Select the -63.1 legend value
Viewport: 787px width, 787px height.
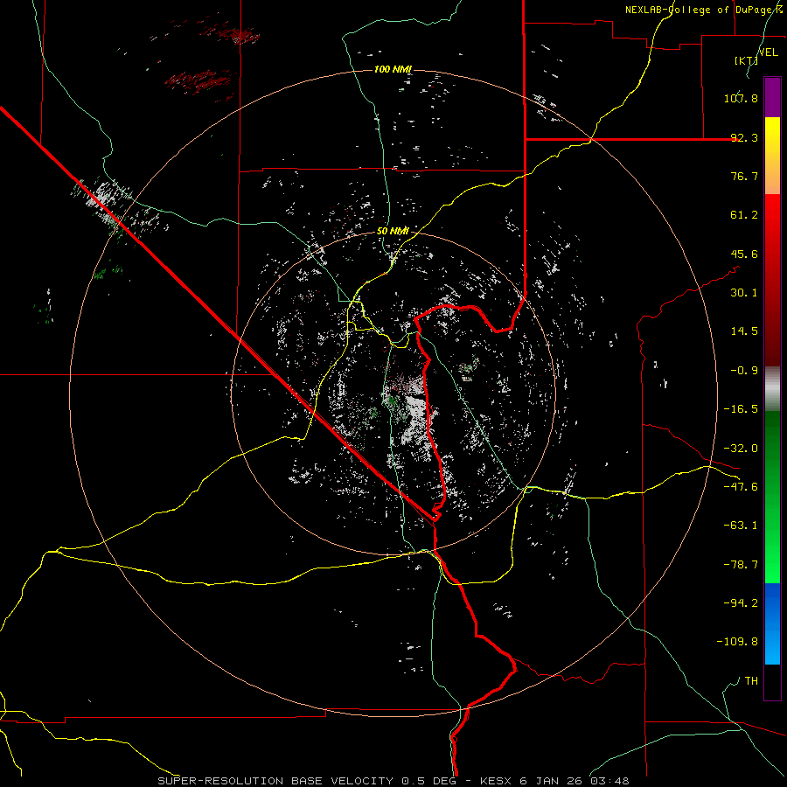tap(741, 526)
